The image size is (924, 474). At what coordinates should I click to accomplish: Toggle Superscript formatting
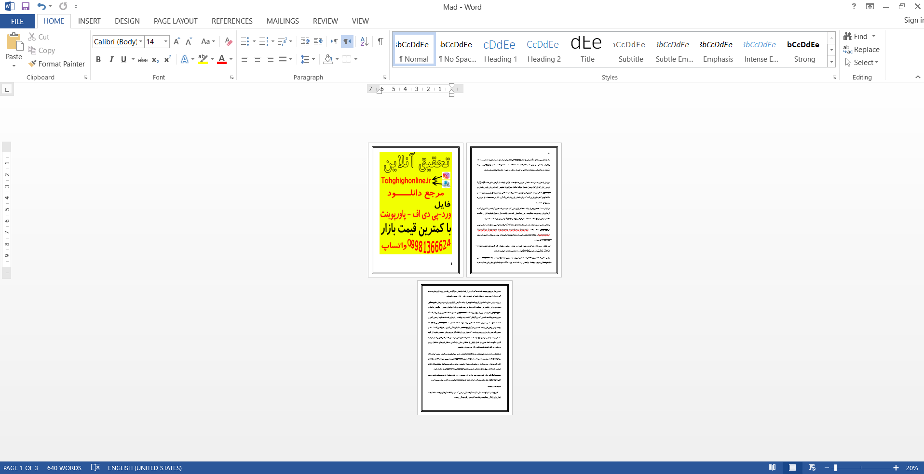167,59
